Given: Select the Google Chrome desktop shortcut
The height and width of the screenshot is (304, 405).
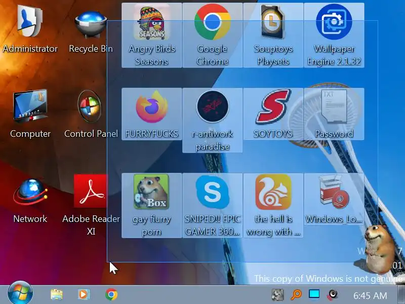Looking at the screenshot, I should pos(212,35).
